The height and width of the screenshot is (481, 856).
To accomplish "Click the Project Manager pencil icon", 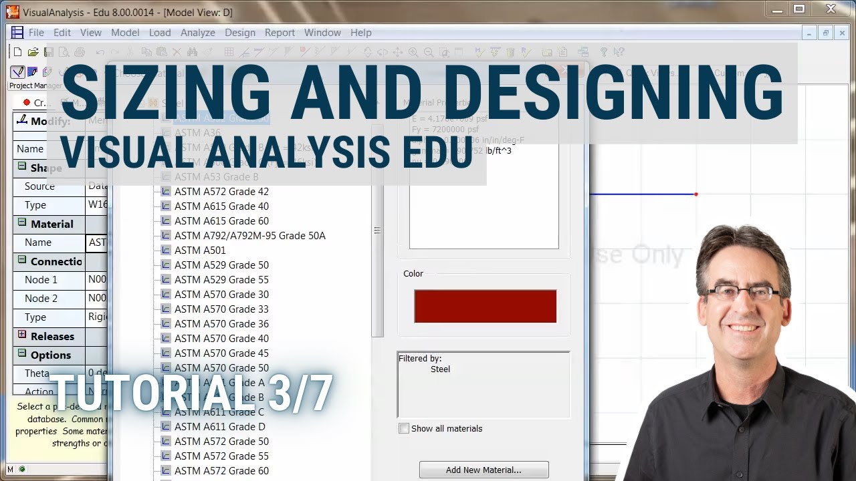I will [18, 71].
